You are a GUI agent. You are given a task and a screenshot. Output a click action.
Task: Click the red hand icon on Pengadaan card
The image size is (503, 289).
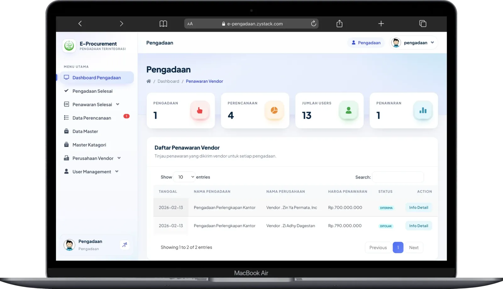(x=200, y=110)
